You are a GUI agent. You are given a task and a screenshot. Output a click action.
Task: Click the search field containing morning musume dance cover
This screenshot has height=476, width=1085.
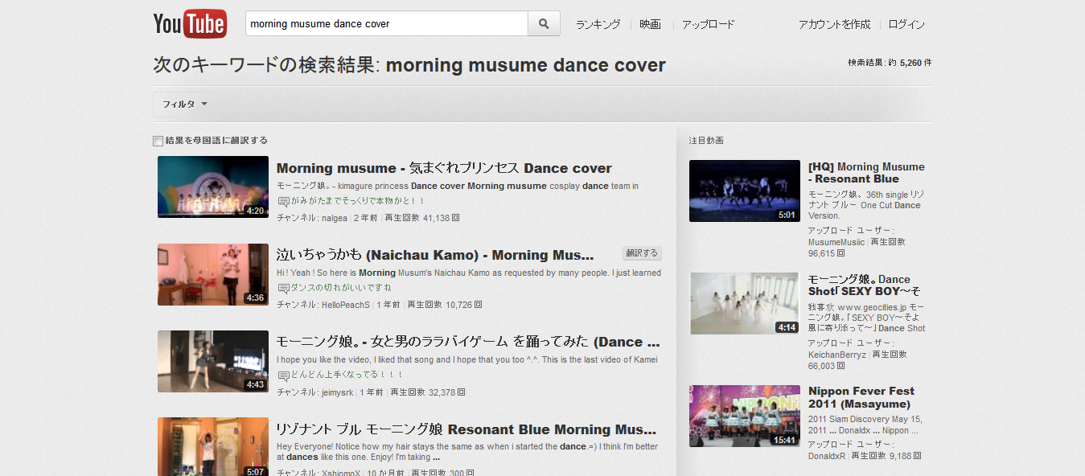coord(387,24)
